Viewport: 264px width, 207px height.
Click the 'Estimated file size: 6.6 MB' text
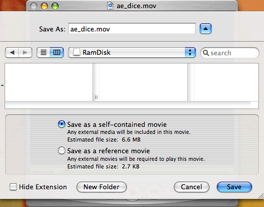click(x=104, y=140)
